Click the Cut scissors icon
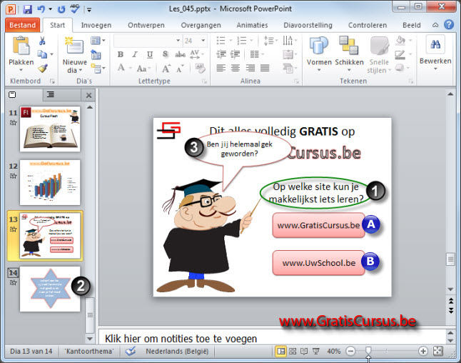 click(42, 41)
